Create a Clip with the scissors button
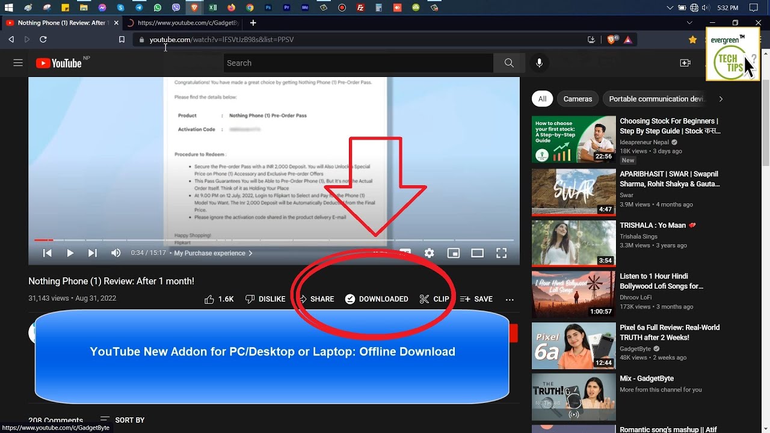770x433 pixels. coord(434,299)
